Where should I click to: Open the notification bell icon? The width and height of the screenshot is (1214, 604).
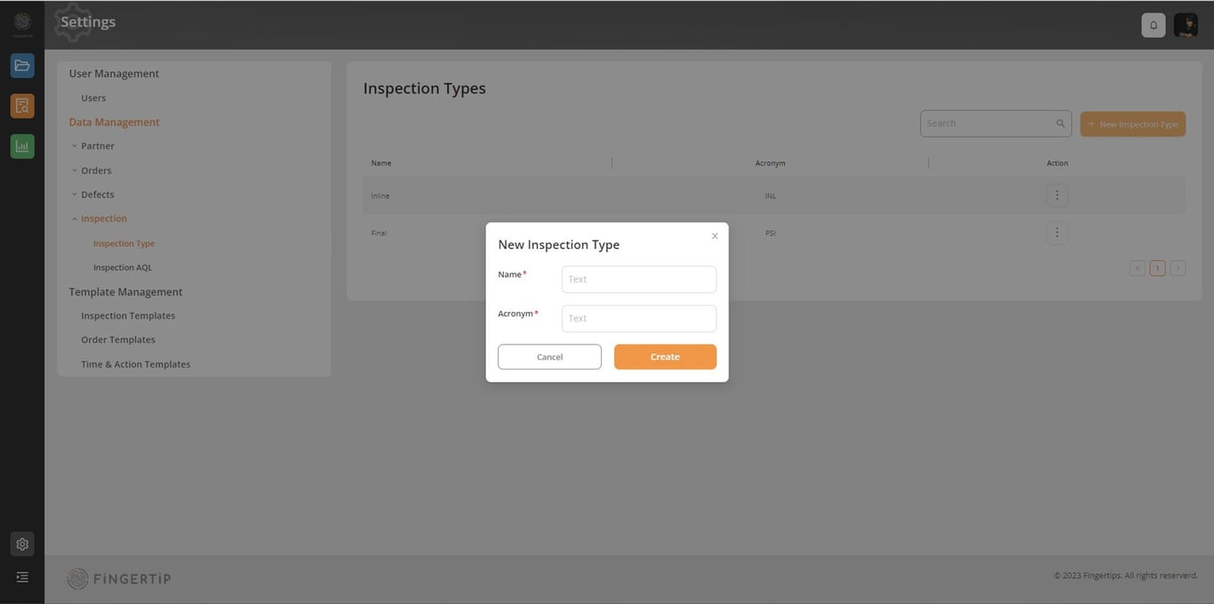tap(1153, 24)
